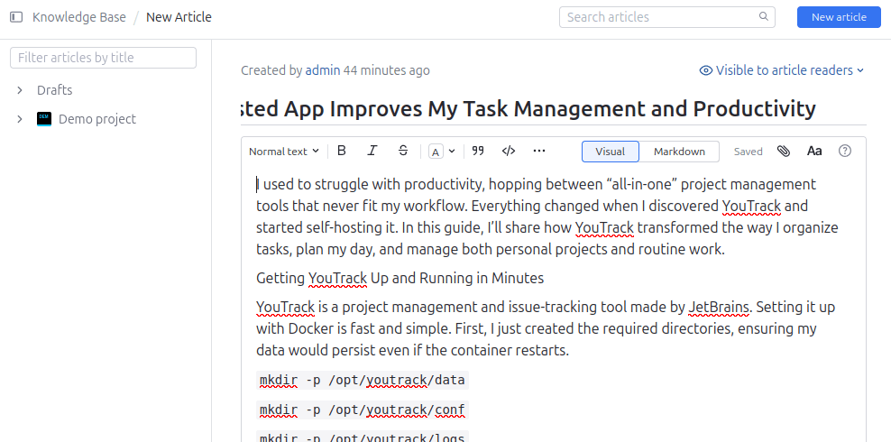Focus the Filter articles by title field
Screen dimensions: 891x442
(x=103, y=58)
